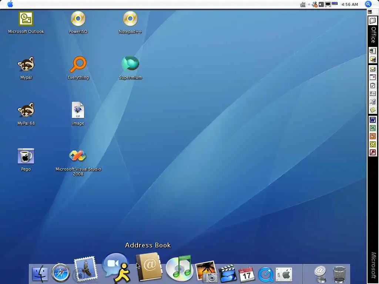This screenshot has width=379, height=284.
Task: Click New Task checkbox icon on Office bar
Action: [x=372, y=85]
